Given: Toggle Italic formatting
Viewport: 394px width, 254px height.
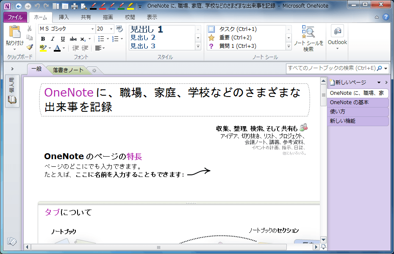Looking at the screenshot, I should tap(53, 39).
